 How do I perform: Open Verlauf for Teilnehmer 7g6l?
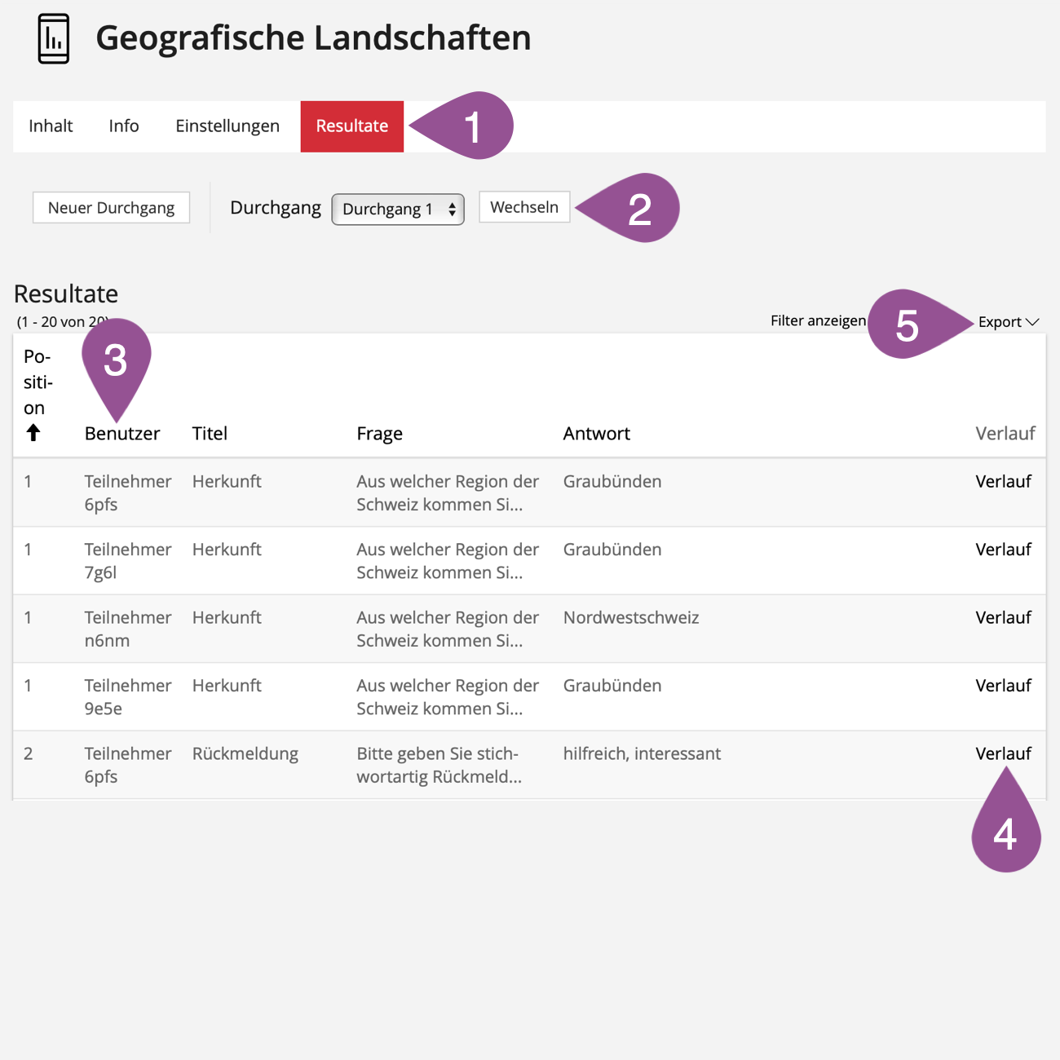[x=1003, y=550]
